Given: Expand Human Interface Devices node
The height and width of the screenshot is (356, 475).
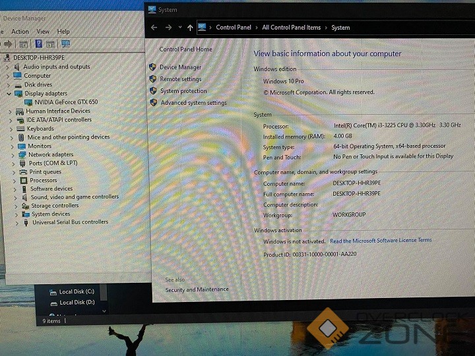Looking at the screenshot, I should click(x=10, y=111).
